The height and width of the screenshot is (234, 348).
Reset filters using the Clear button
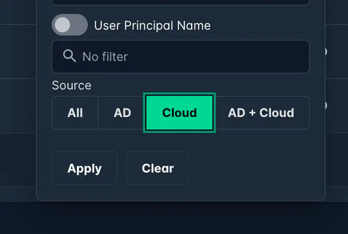(x=158, y=168)
